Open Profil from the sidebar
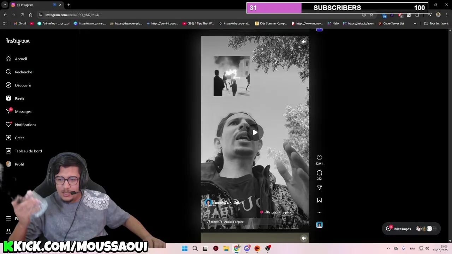The image size is (452, 254). click(14, 164)
